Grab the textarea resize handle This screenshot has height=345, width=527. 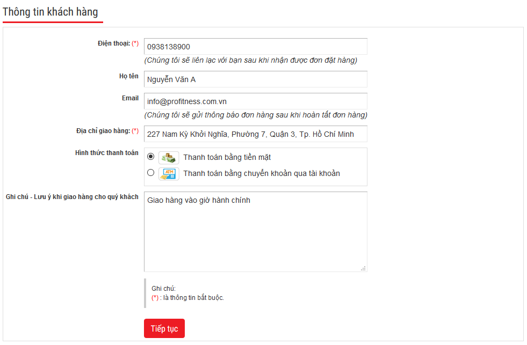click(x=363, y=268)
